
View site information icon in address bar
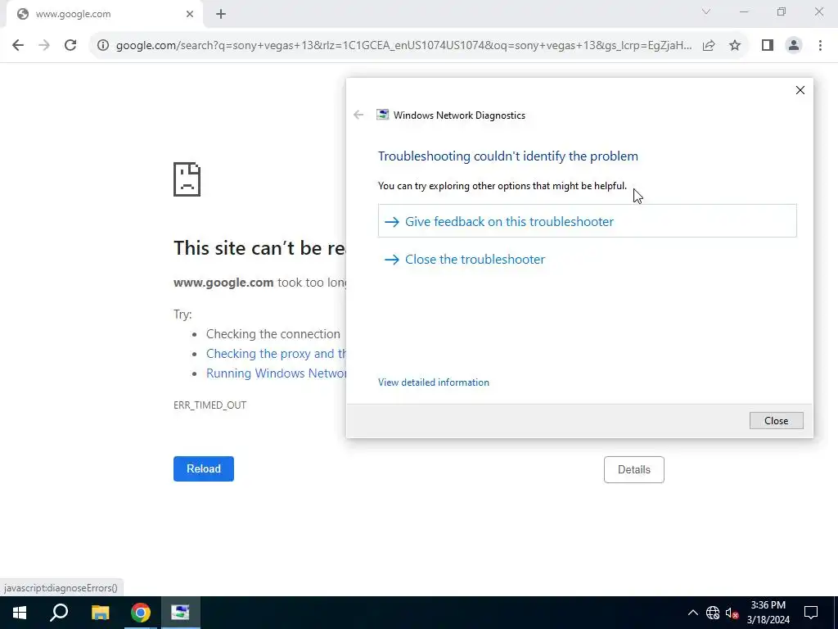tap(103, 45)
